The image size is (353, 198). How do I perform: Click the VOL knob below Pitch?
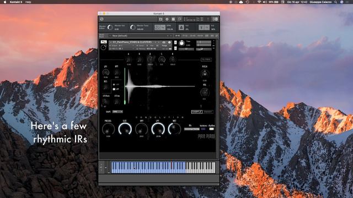point(205,92)
